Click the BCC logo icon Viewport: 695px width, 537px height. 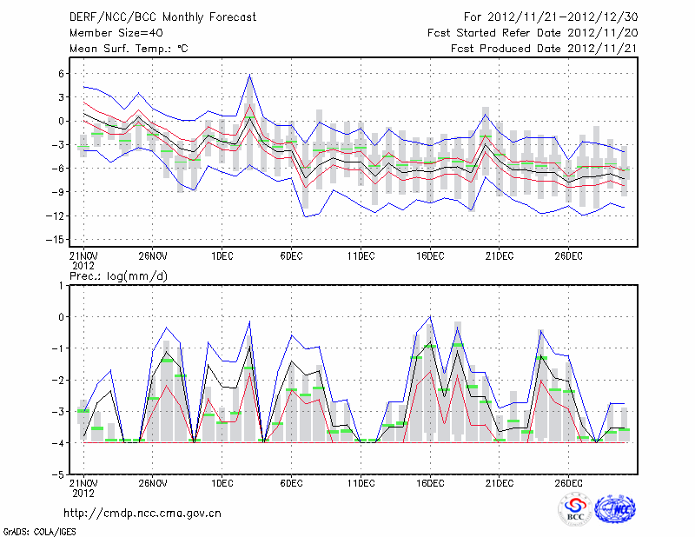click(575, 509)
